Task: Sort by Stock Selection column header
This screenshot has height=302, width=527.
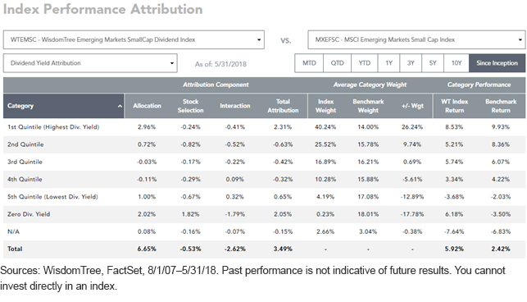Action: click(191, 106)
